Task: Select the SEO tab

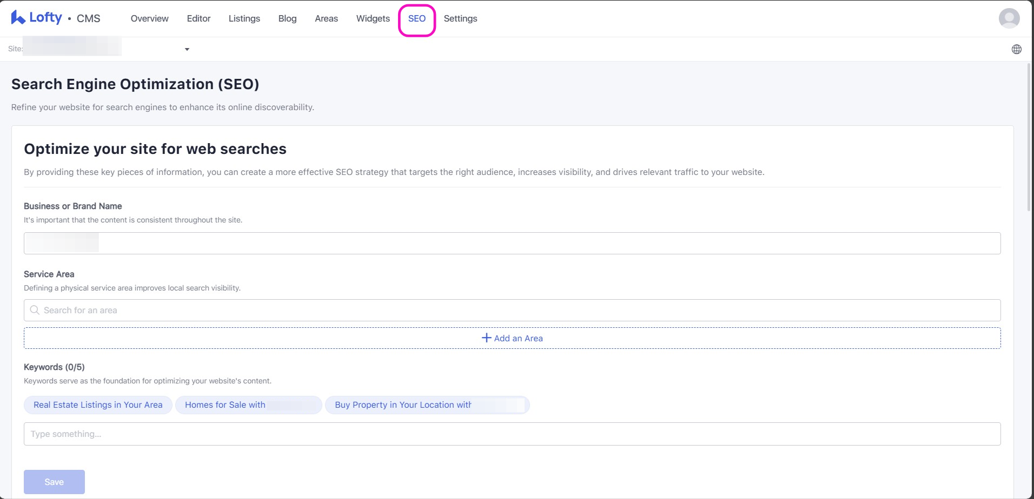Action: [x=416, y=18]
